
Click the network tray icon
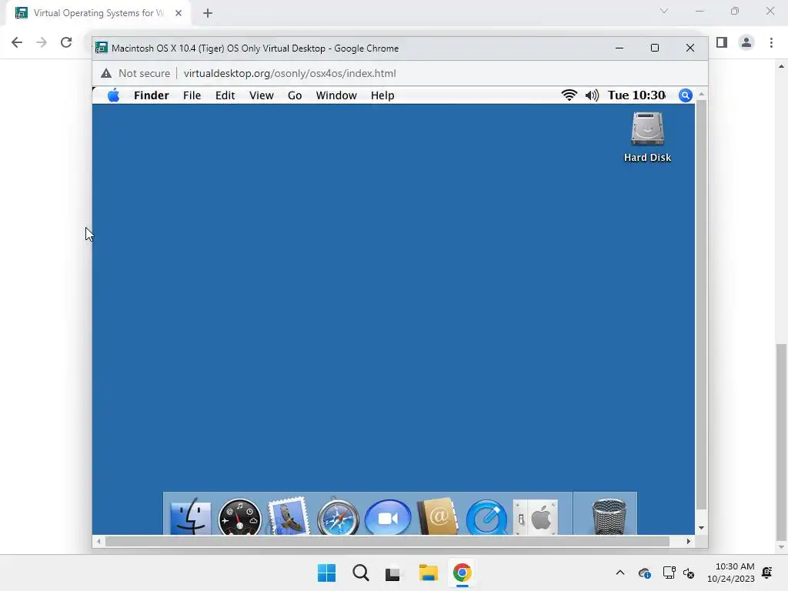click(669, 573)
